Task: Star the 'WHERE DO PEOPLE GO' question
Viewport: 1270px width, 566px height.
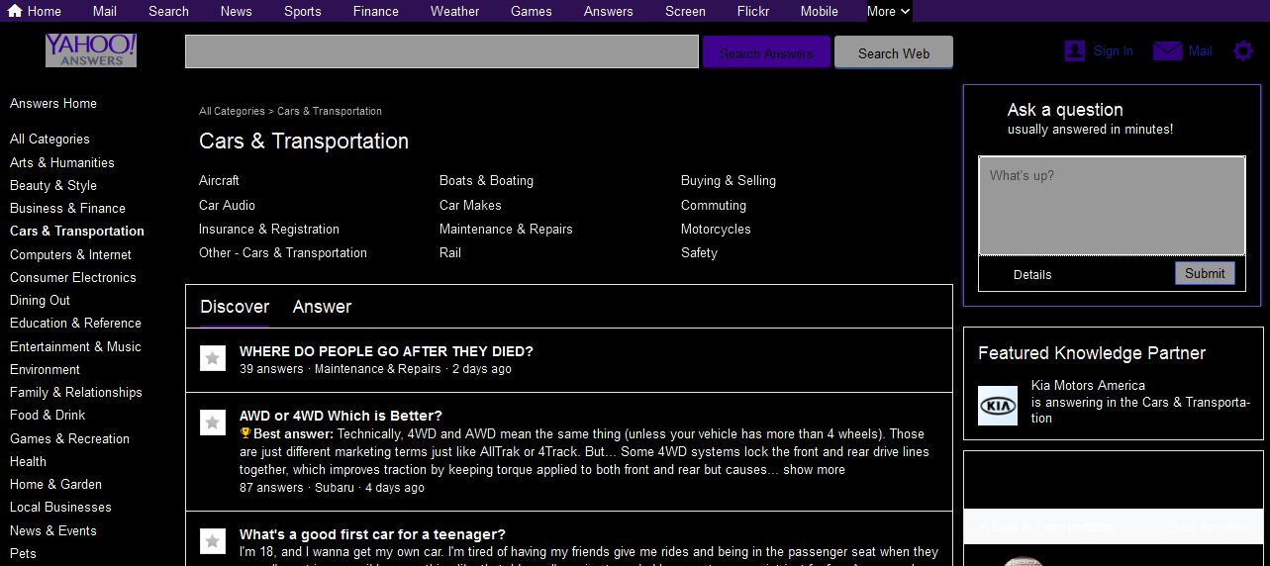Action: coord(213,358)
